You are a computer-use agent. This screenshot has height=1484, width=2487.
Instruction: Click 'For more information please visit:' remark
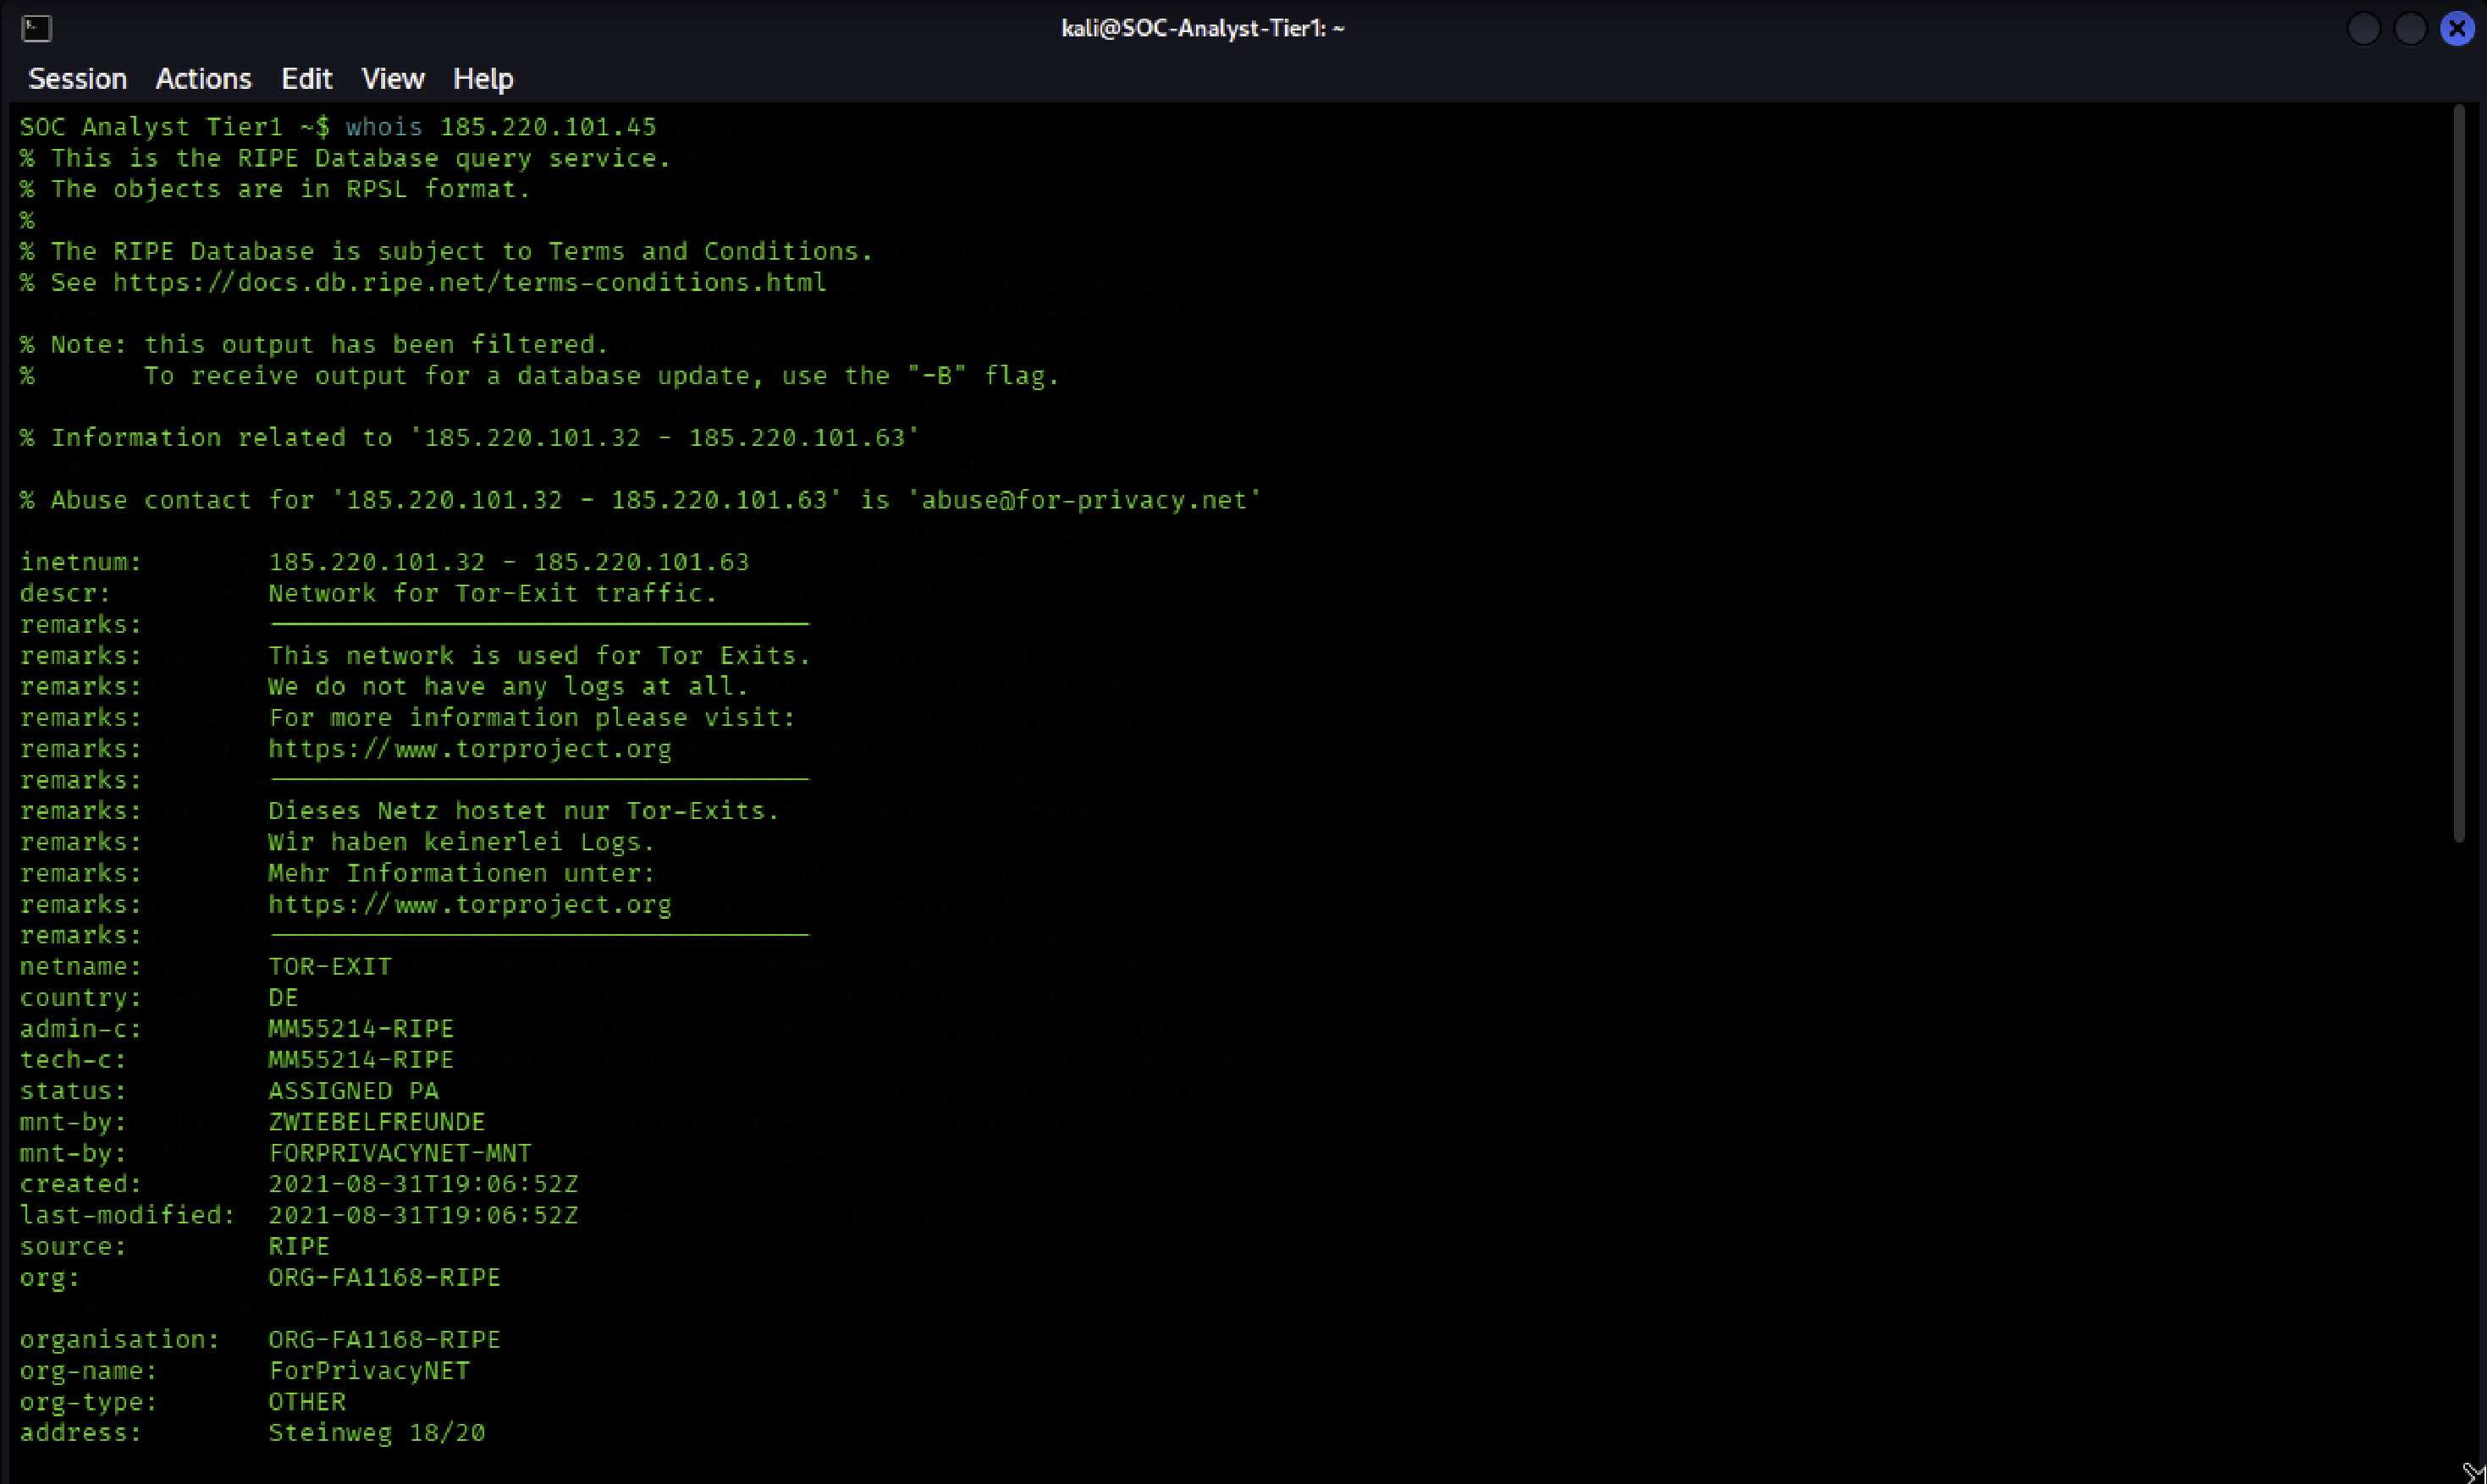point(532,718)
